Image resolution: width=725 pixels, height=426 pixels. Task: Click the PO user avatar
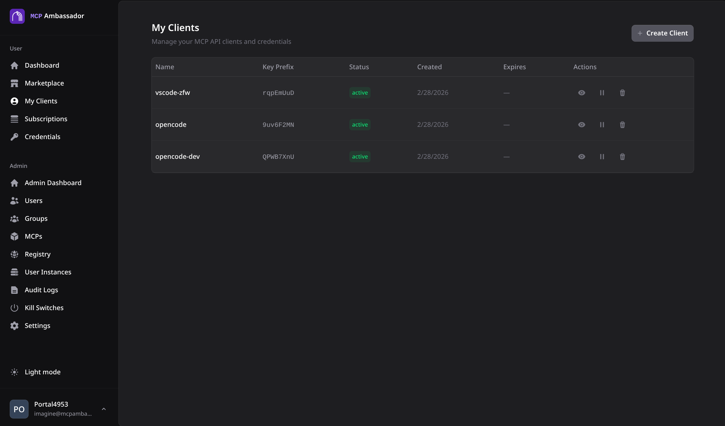pyautogui.click(x=19, y=409)
